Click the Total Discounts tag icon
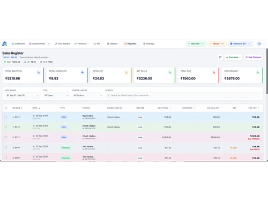Viewport: 268px width, 201px height. tap(83, 72)
